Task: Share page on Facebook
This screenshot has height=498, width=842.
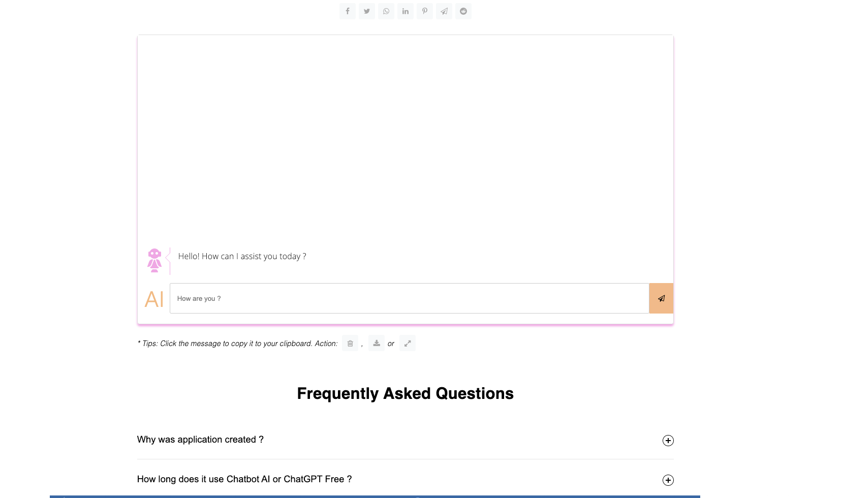Action: (x=348, y=11)
